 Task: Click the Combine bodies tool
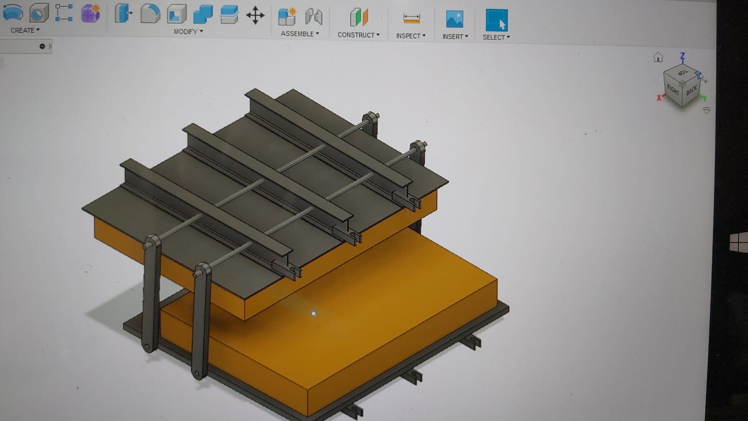[203, 15]
